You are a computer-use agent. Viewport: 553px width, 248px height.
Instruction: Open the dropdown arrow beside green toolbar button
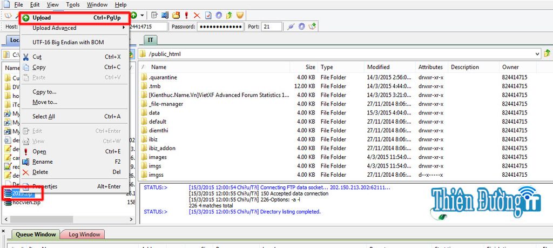pos(142,15)
